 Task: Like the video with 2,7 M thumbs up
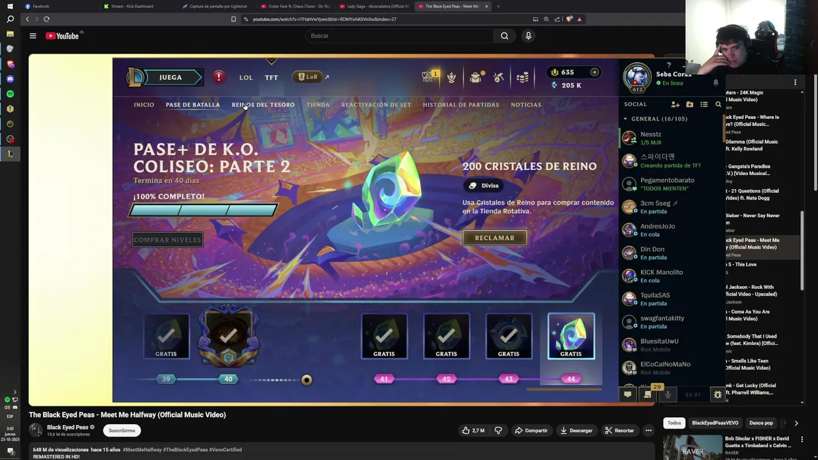[x=474, y=431]
